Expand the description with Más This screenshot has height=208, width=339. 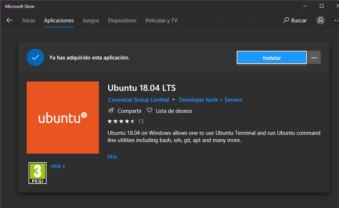pos(112,156)
